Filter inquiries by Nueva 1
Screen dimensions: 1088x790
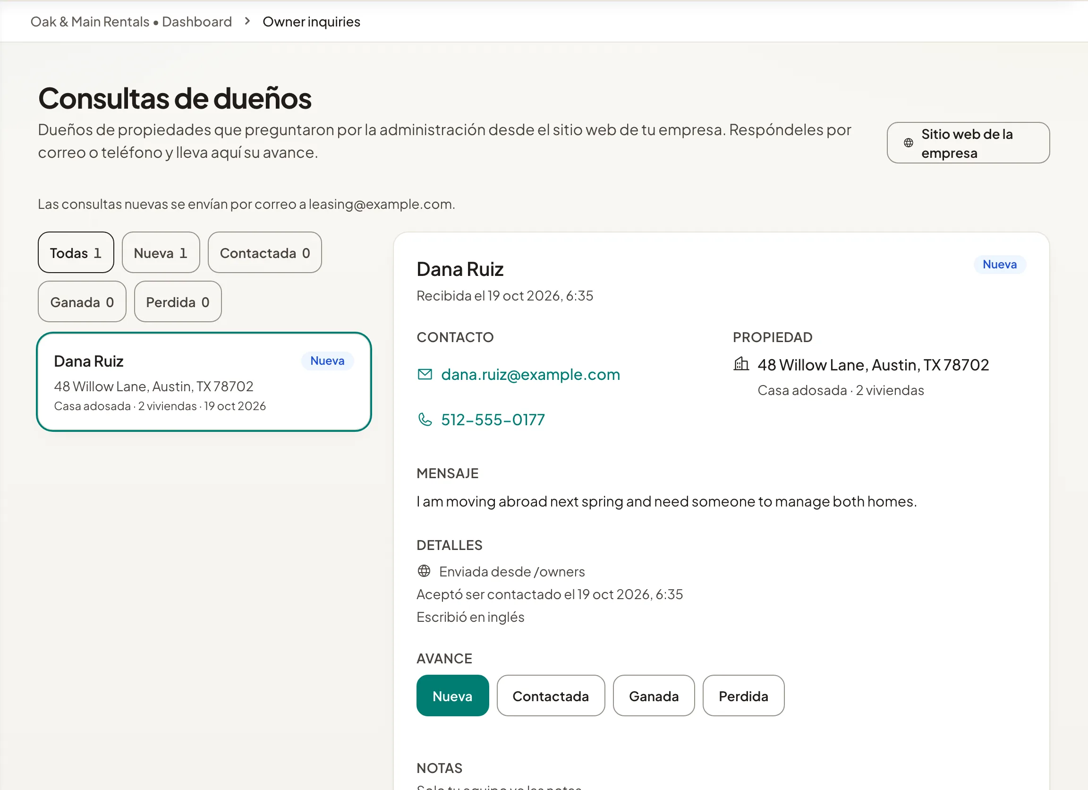161,252
